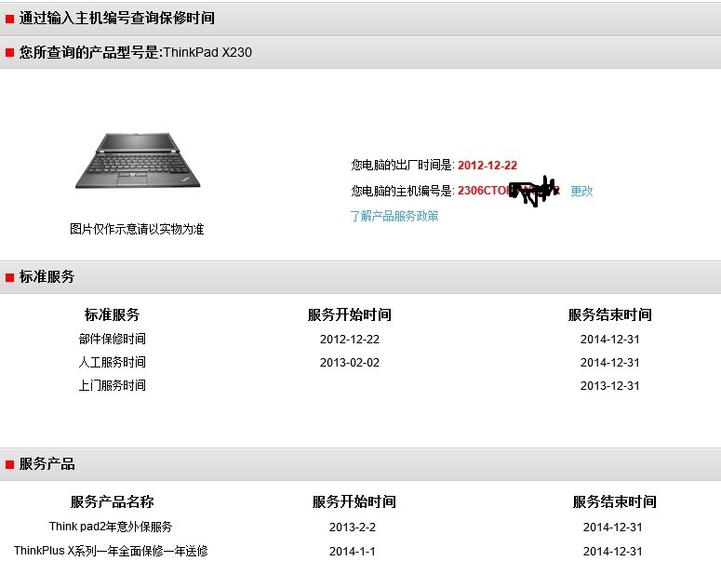The width and height of the screenshot is (721, 561).
Task: Click the 服务开始时间 header under 标准服务
Action: (349, 315)
